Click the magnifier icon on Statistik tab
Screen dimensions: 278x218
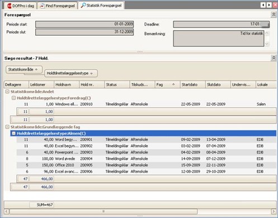click(x=83, y=6)
